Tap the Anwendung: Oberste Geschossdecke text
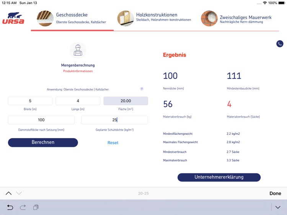 78,89
